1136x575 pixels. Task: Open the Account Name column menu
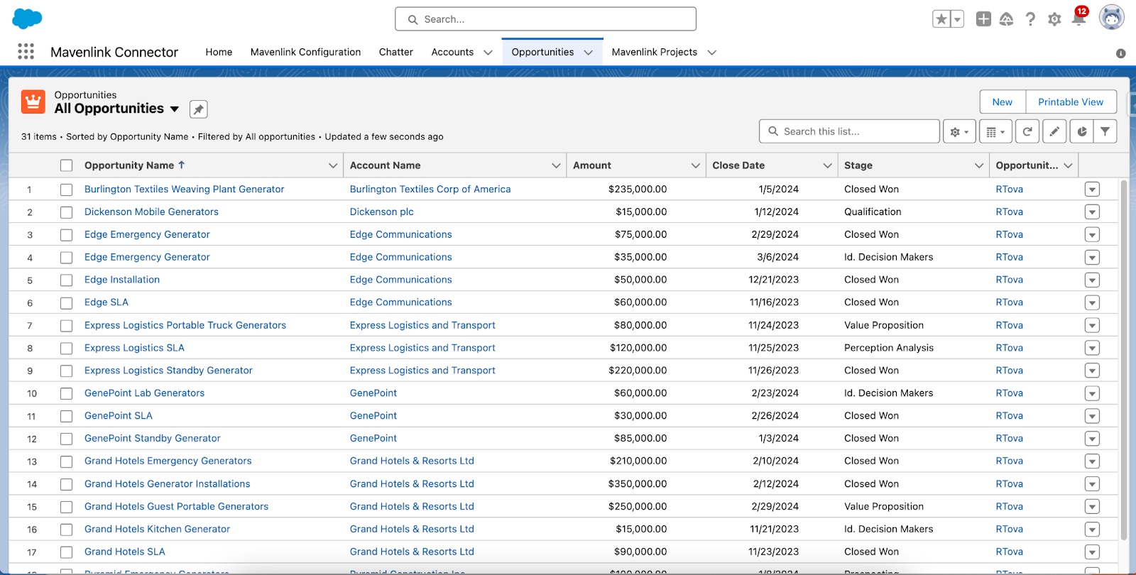pyautogui.click(x=556, y=165)
